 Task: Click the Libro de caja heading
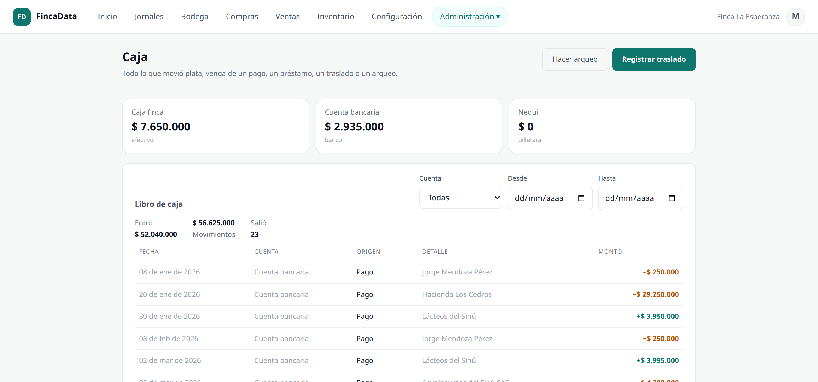coord(158,204)
